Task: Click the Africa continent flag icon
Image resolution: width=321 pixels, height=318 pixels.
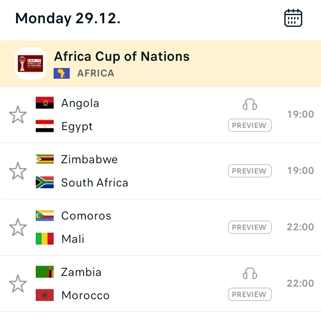Action: click(x=62, y=73)
